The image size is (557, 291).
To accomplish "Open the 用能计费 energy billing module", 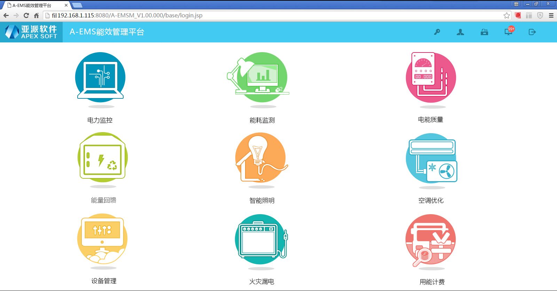I will (431, 240).
